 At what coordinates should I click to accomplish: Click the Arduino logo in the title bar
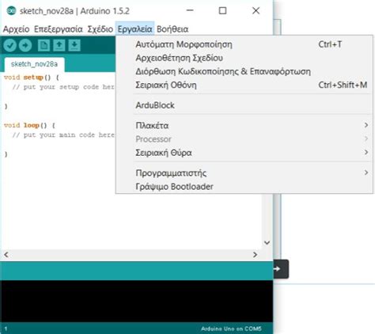tap(11, 11)
